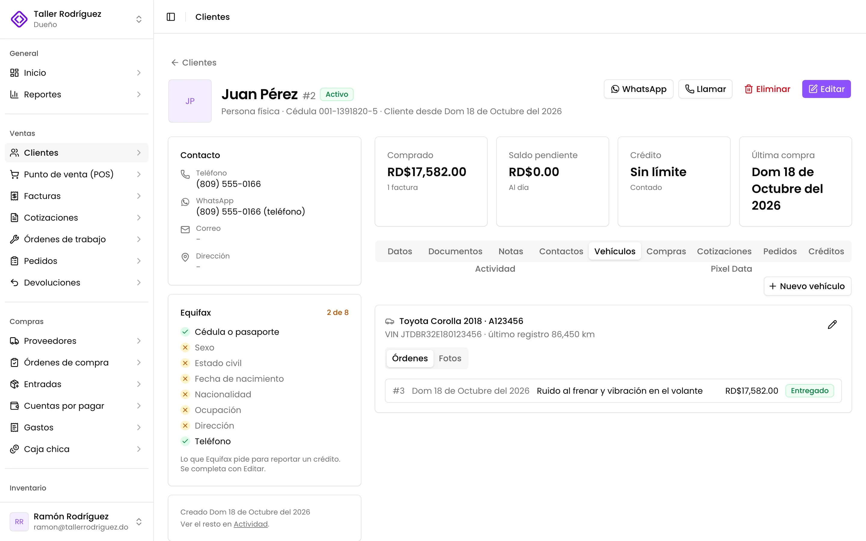Click the Entregado status badge
This screenshot has width=866, height=541.
coord(809,391)
